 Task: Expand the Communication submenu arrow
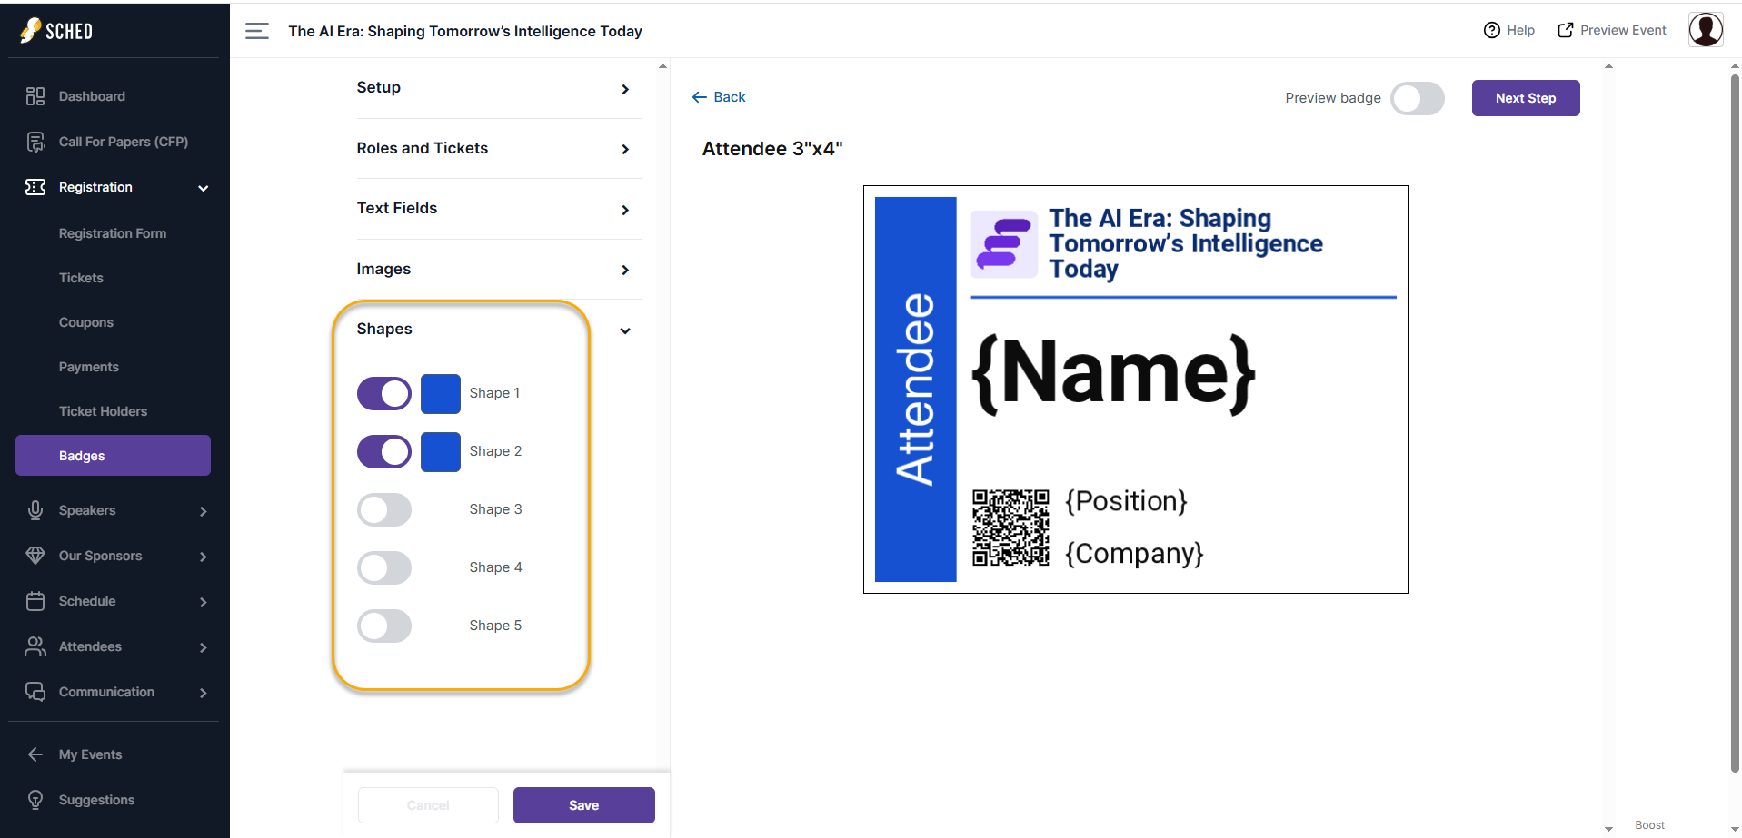click(204, 693)
